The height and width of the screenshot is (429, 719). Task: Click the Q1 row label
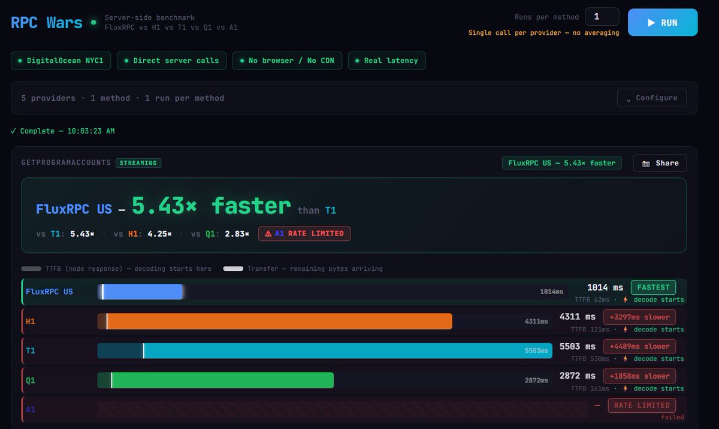[31, 380]
